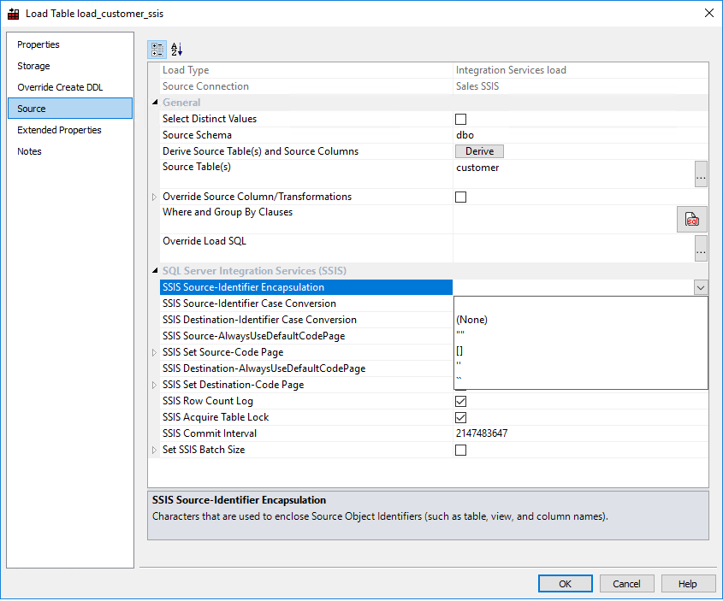Click the ellipsis beside Override Load SQL

(701, 248)
